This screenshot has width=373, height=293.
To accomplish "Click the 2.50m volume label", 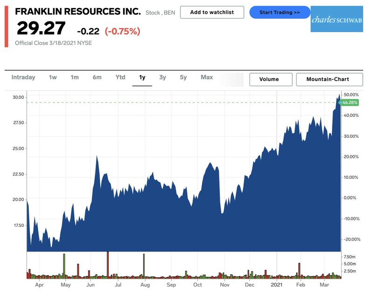I will [350, 271].
